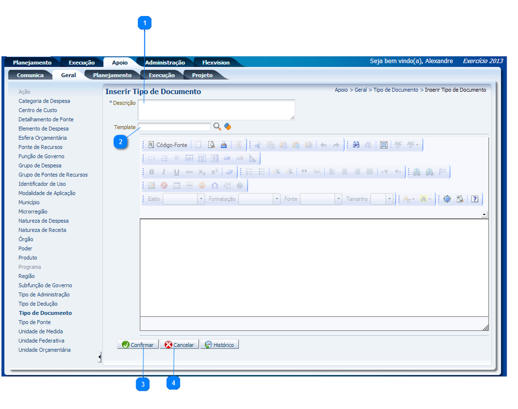
Task: Toggle underline formatting in editor
Action: 177,172
